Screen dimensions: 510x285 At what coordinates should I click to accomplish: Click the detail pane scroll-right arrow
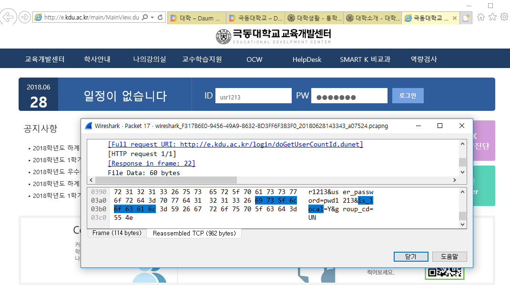[455, 180]
